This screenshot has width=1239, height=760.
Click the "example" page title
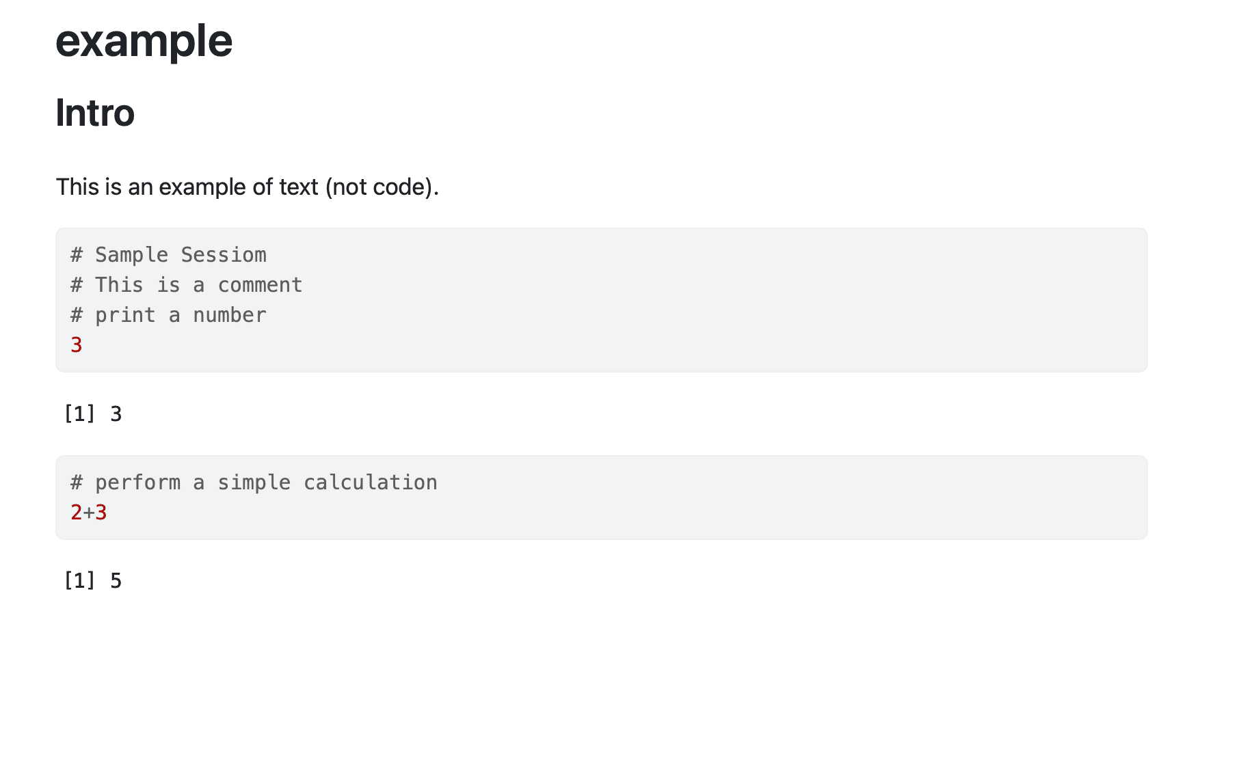144,41
